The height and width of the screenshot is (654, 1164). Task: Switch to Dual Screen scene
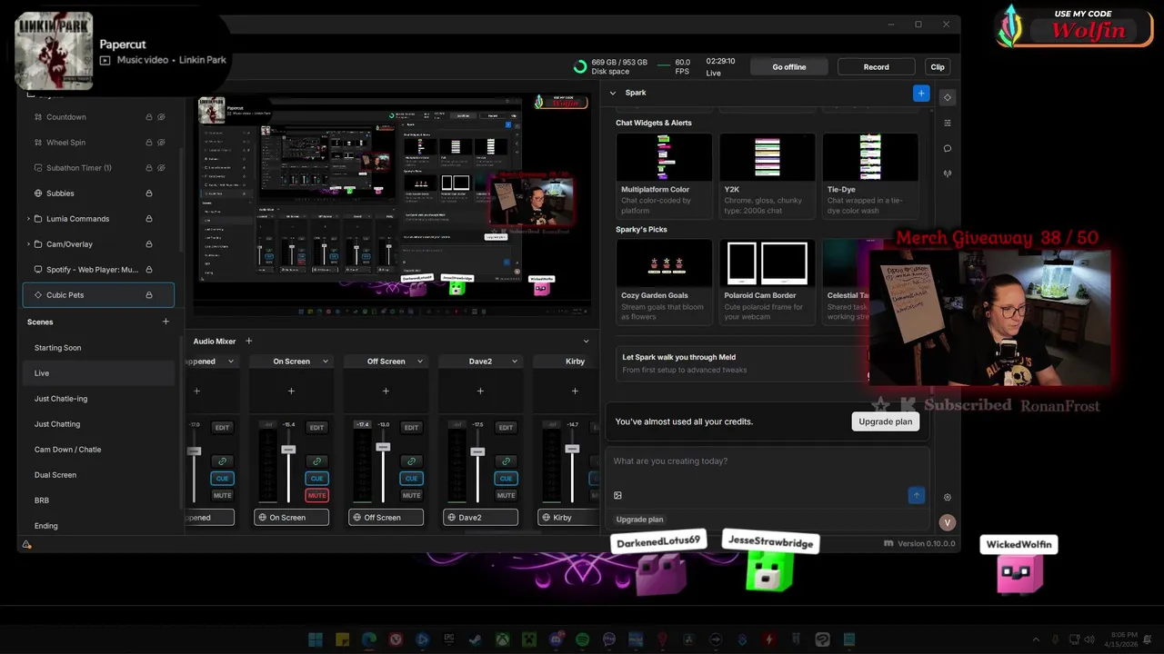tap(55, 475)
